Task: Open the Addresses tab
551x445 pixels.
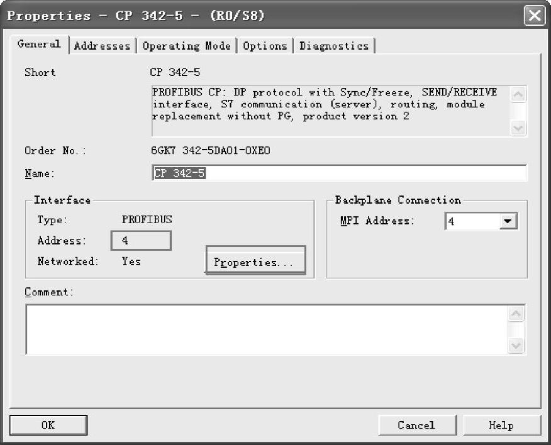Action: pos(102,46)
